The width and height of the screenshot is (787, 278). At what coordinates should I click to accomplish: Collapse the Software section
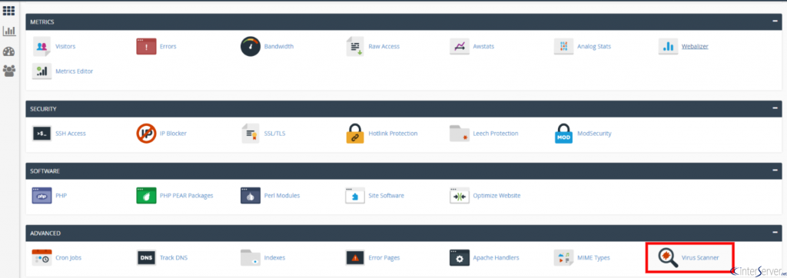pos(775,170)
